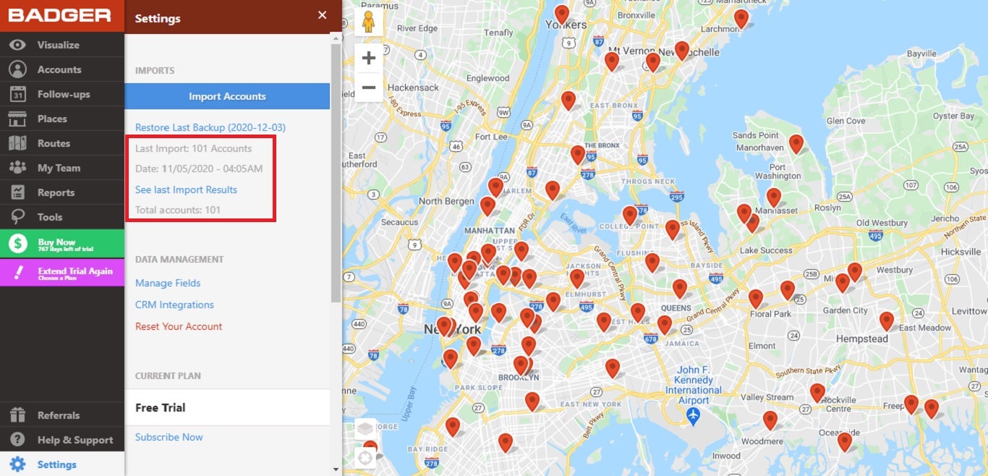Screen dimensions: 988x476
Task: Click the map pin near Rockville Centre
Action: pos(817,392)
